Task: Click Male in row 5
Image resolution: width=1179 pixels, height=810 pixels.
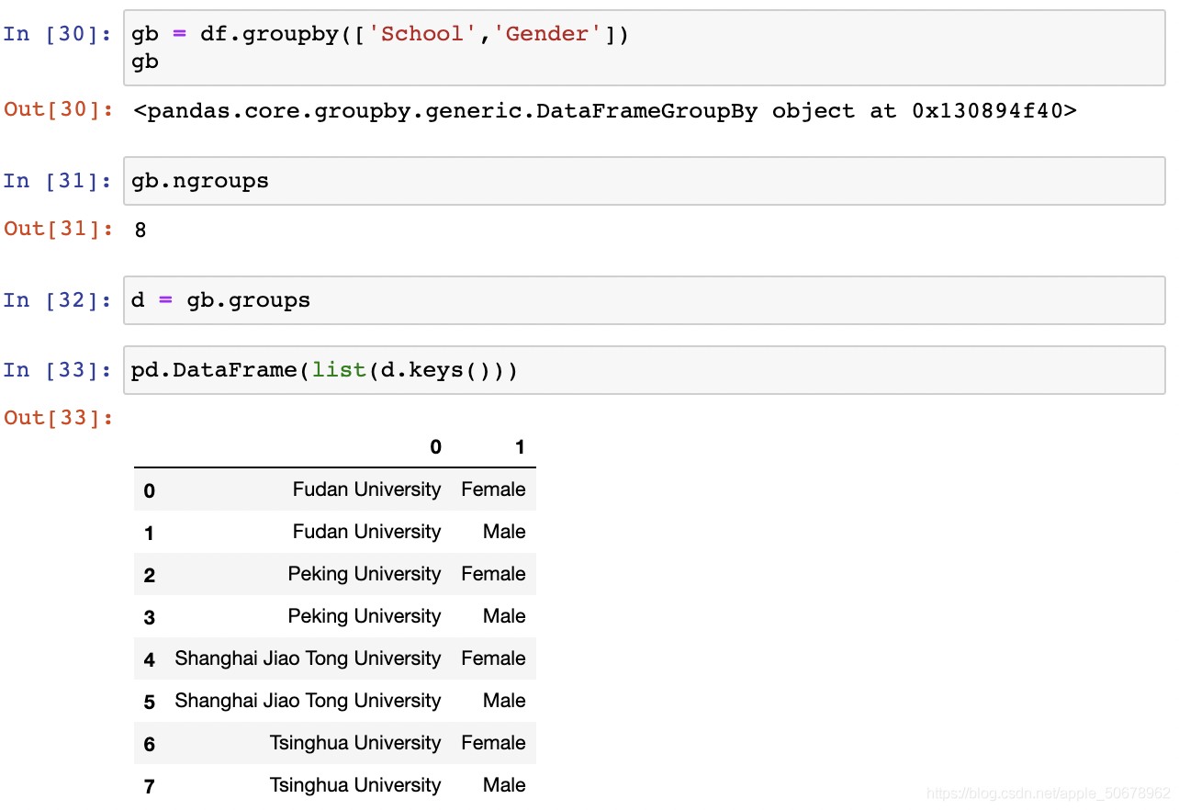Action: (504, 701)
